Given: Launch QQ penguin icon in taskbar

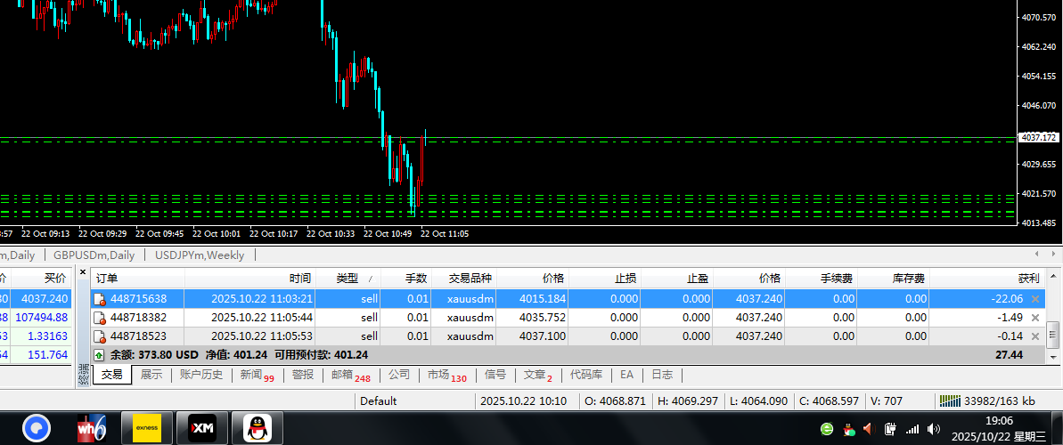Looking at the screenshot, I should (258, 429).
